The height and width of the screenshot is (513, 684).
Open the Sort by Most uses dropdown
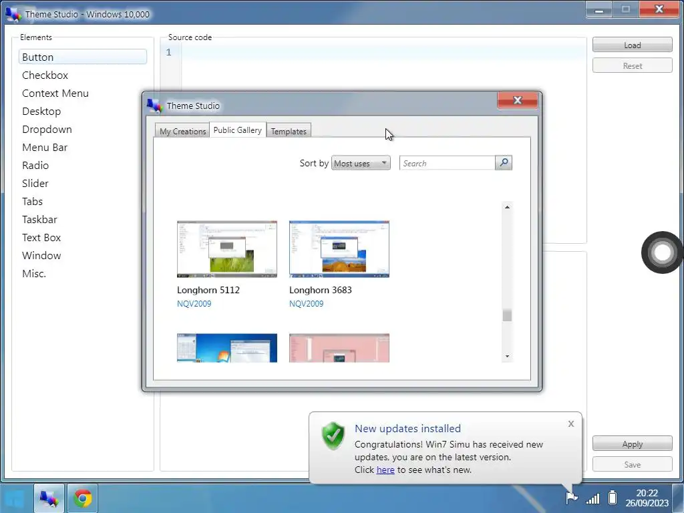[361, 163]
